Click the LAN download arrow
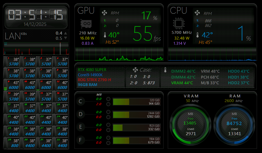 tap(65, 38)
